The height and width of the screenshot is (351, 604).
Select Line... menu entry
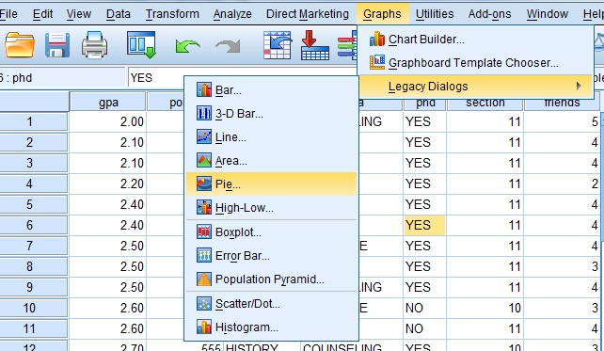[271, 137]
